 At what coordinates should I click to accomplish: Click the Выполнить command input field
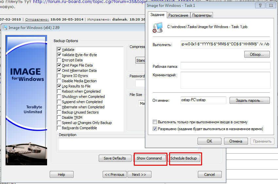click(x=225, y=44)
